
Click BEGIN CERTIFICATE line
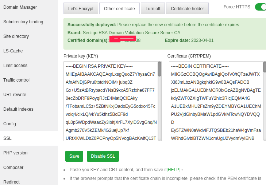tap(200, 66)
